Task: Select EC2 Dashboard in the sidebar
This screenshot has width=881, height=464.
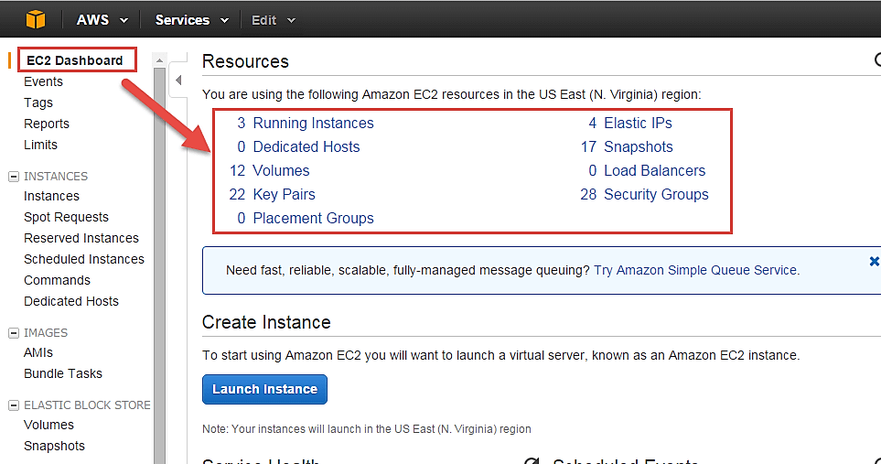Action: (75, 60)
